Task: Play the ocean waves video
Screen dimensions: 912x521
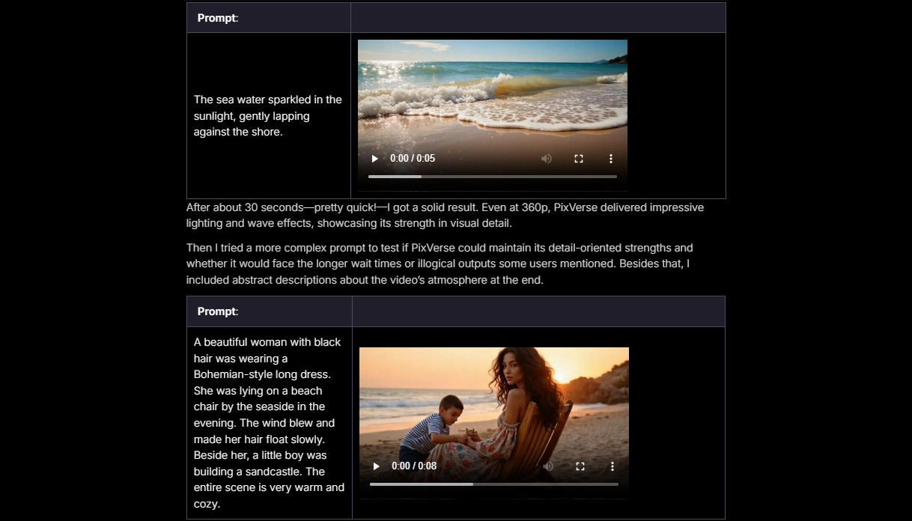Action: point(374,159)
